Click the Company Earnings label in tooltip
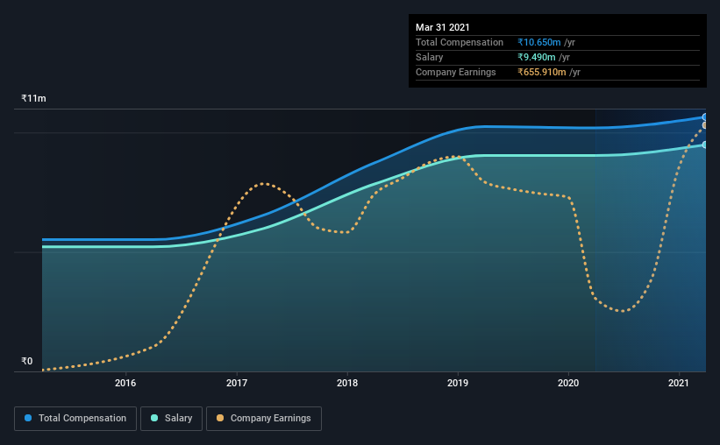 [x=455, y=72]
